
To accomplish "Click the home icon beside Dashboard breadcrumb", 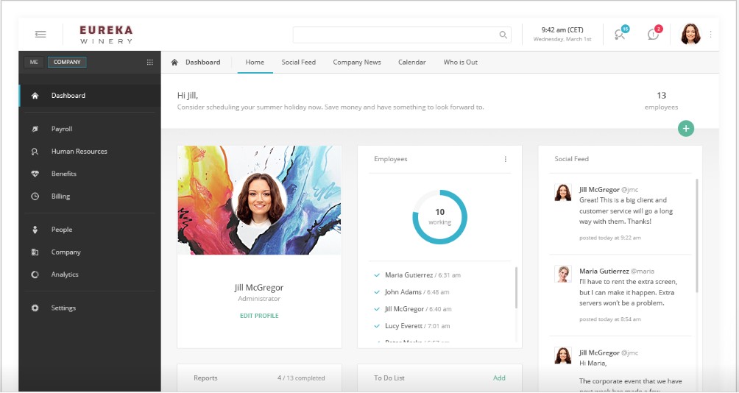I will tap(174, 63).
